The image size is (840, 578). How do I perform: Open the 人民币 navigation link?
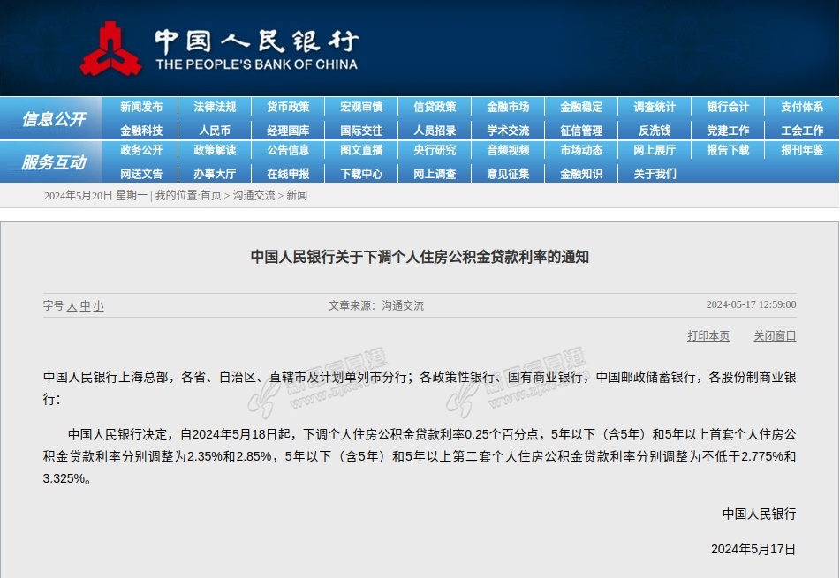click(x=215, y=131)
